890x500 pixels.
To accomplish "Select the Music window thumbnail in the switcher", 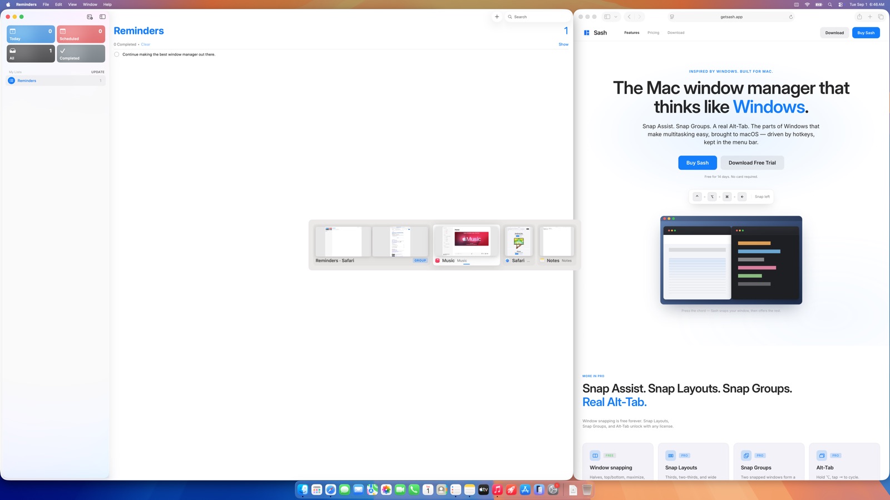I will 467,244.
